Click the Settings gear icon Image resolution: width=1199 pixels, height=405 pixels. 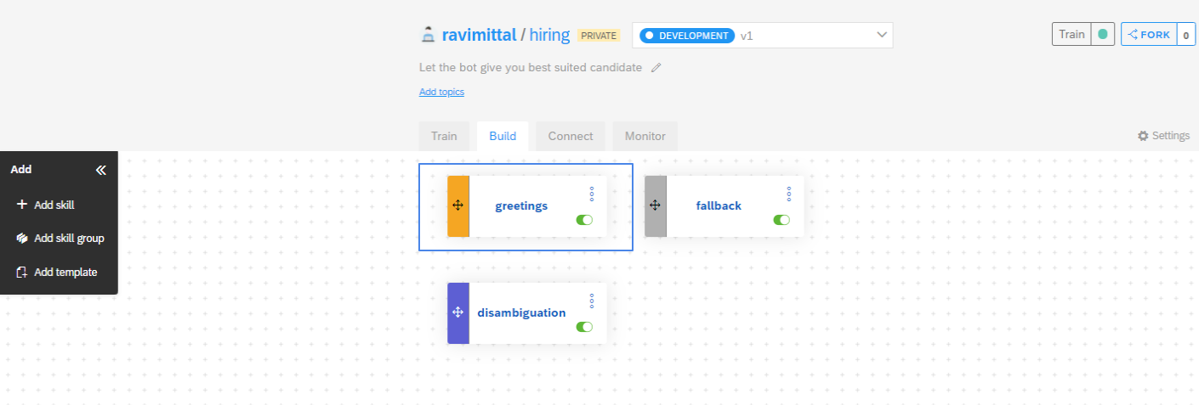(1143, 136)
